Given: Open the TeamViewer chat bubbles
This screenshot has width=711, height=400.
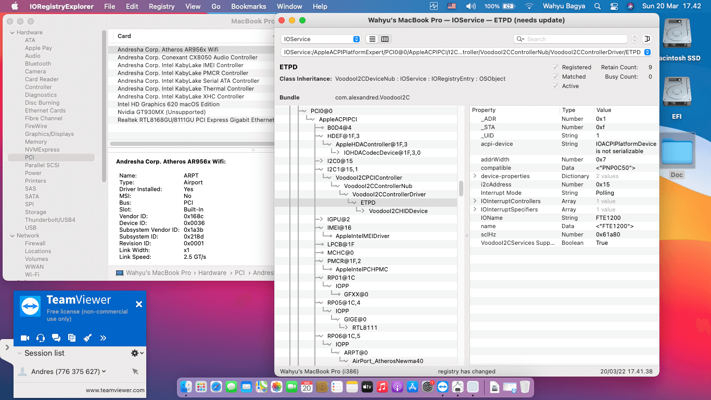Looking at the screenshot, I should (56, 338).
